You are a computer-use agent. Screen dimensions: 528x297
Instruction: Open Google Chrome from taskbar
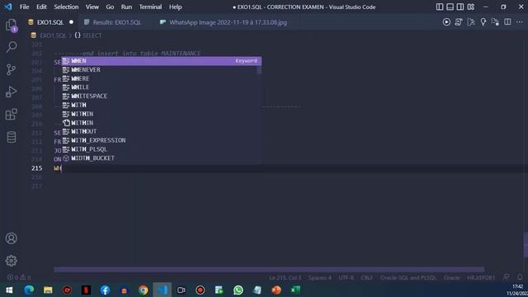143,290
